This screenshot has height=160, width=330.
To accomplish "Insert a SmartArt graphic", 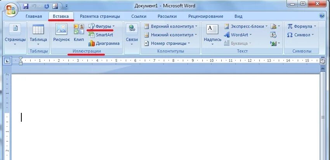I will pos(101,35).
